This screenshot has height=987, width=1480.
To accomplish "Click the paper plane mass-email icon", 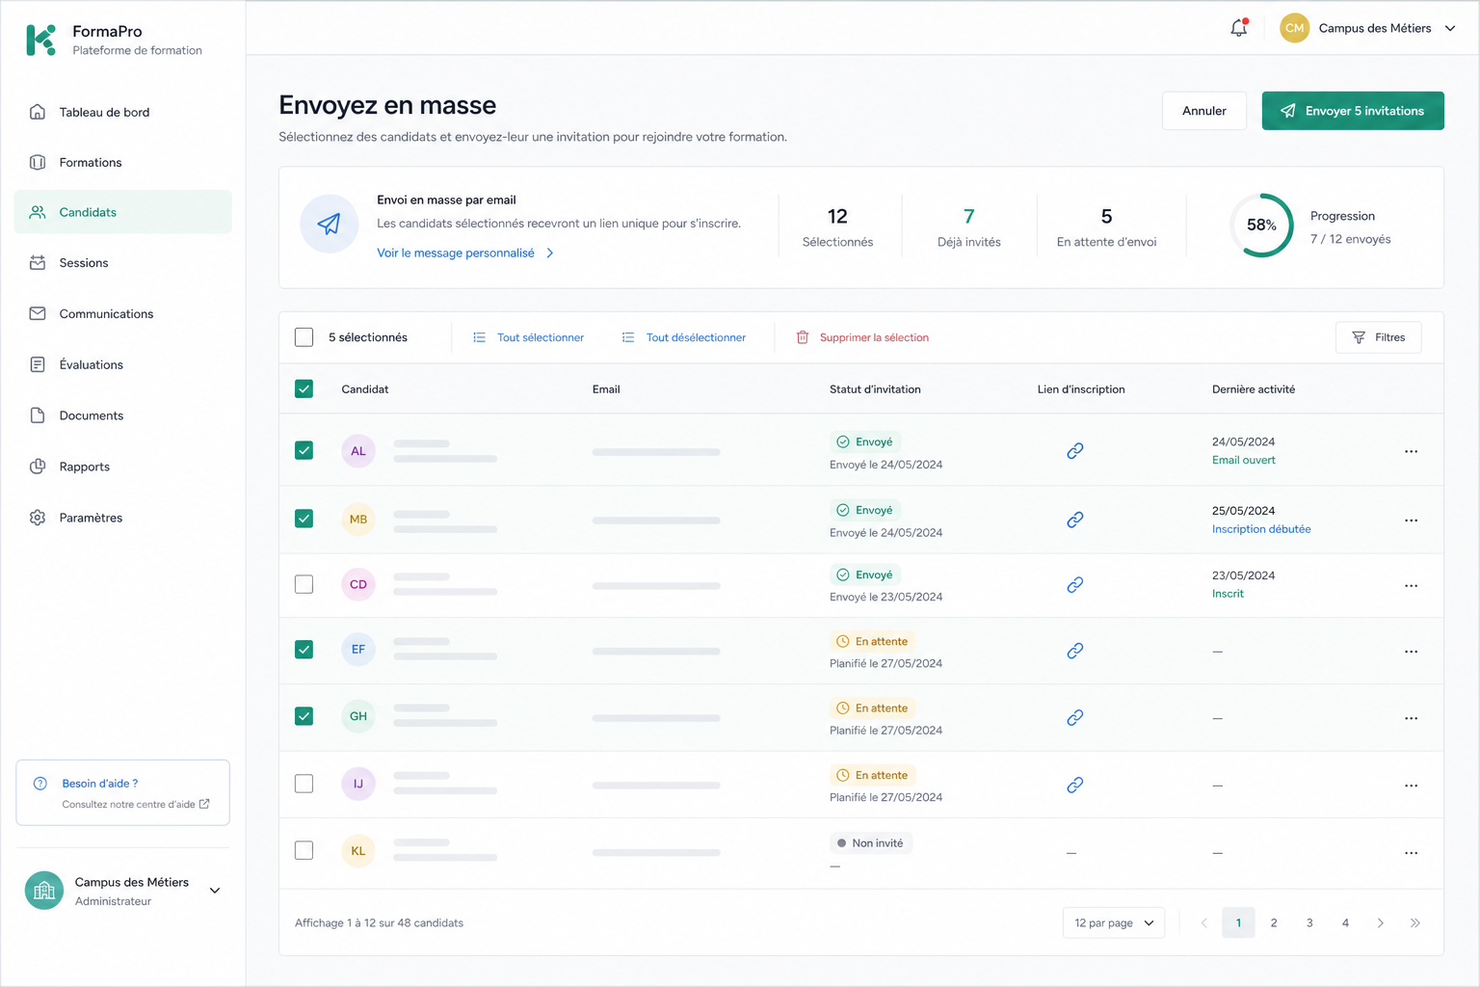I will (x=329, y=224).
